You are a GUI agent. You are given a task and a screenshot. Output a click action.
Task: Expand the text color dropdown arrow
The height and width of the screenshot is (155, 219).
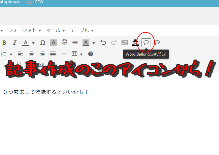coord(33,43)
